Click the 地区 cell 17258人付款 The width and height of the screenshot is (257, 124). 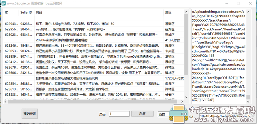[174, 78]
